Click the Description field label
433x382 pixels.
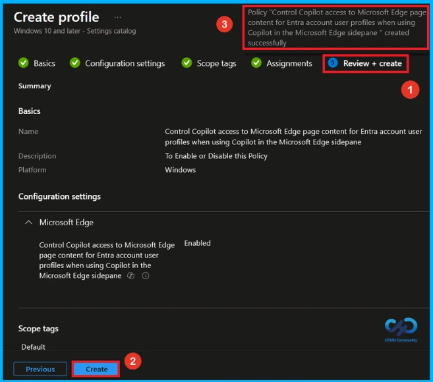coord(38,156)
